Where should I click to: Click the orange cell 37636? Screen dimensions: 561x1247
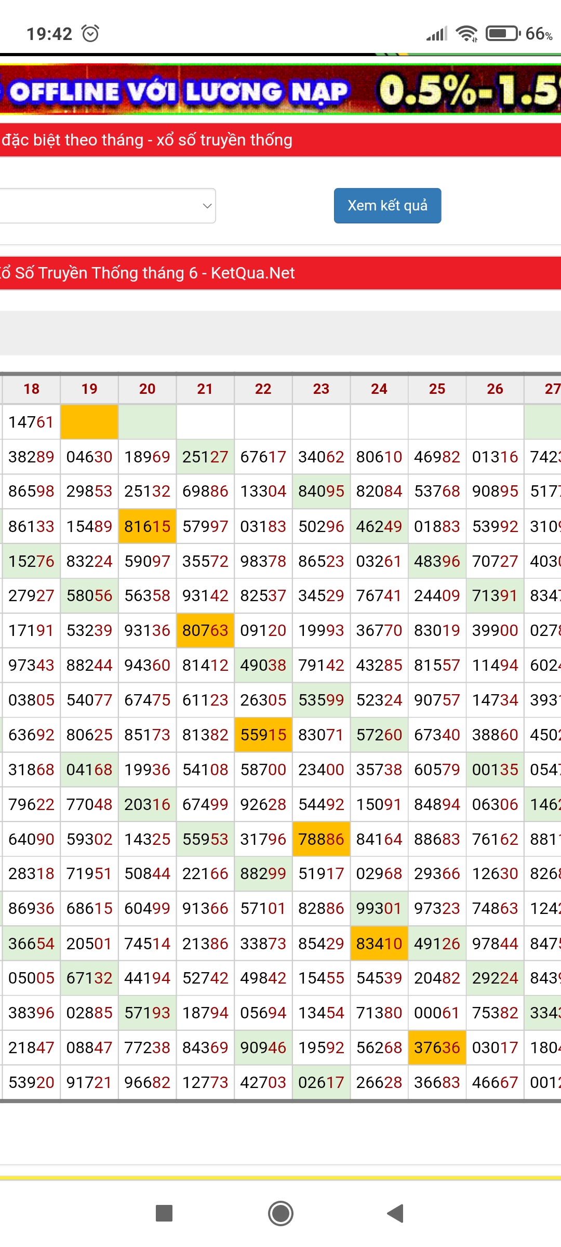pos(437,1047)
